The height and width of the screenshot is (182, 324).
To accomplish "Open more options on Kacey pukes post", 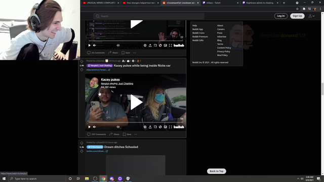I will [x=136, y=134].
